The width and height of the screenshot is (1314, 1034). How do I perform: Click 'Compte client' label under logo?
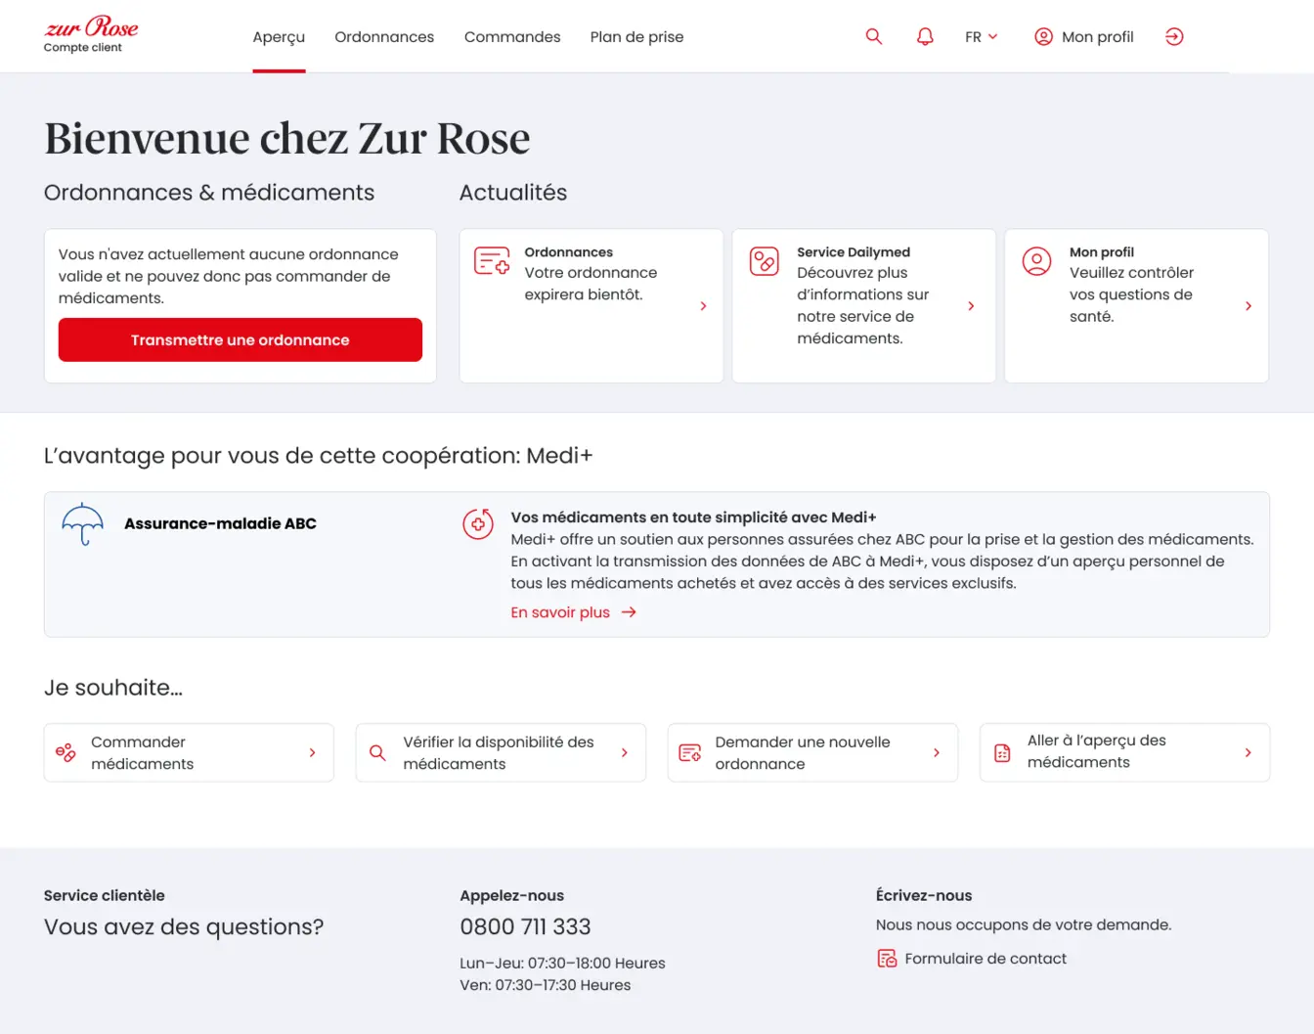click(83, 47)
